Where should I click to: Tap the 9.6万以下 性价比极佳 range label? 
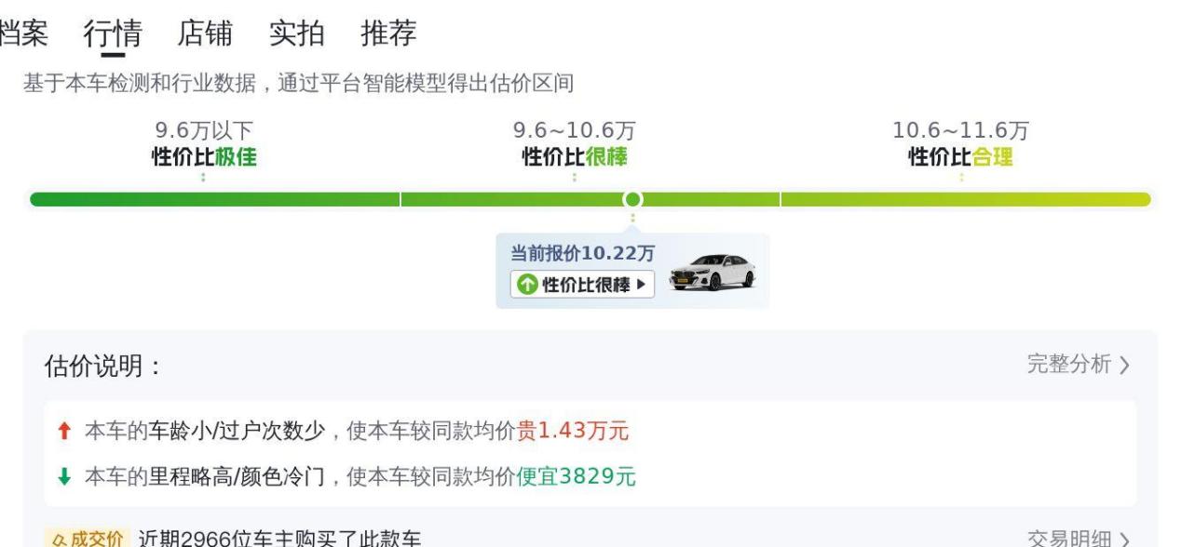point(204,145)
